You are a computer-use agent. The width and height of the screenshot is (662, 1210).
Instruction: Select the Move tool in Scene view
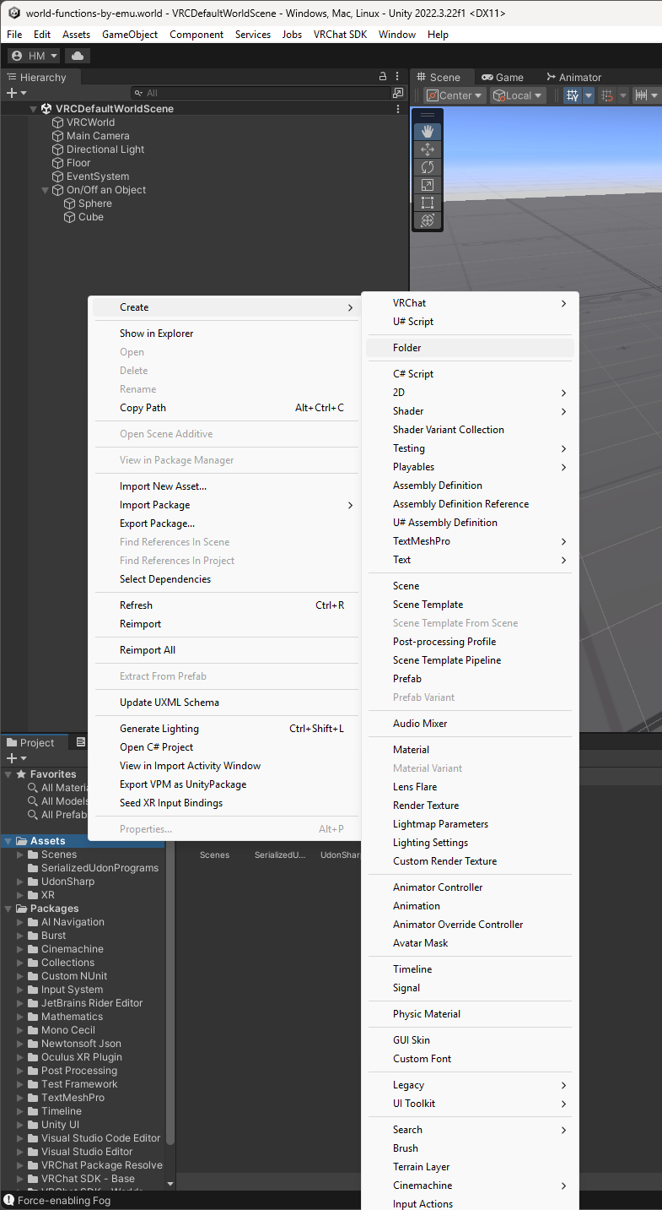pos(428,149)
